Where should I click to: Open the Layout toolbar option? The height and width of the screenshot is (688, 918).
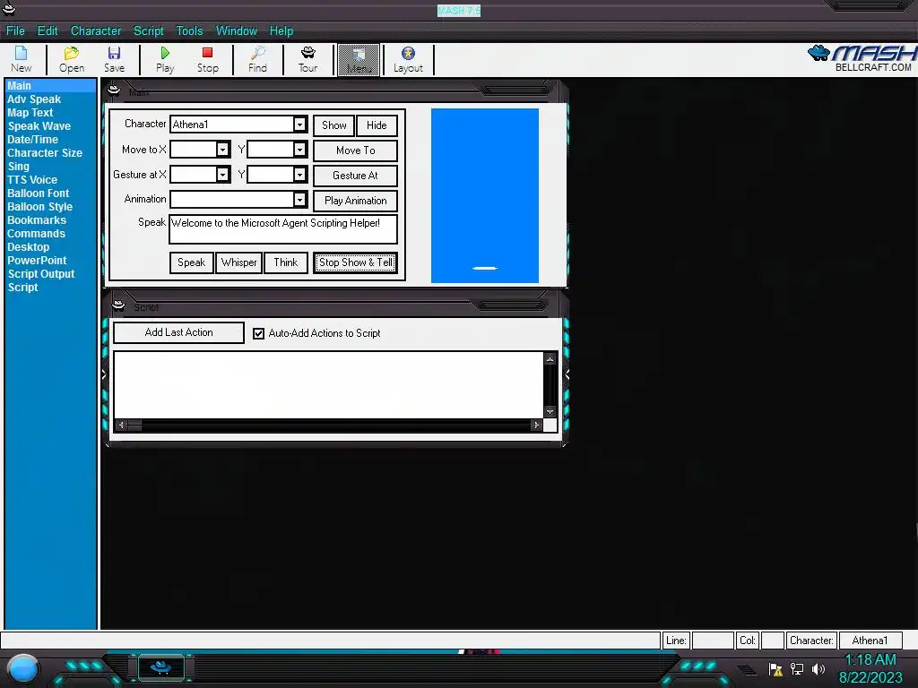[408, 60]
